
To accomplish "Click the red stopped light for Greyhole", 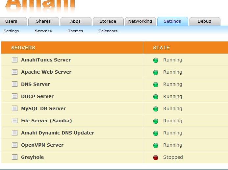I will [x=156, y=158].
